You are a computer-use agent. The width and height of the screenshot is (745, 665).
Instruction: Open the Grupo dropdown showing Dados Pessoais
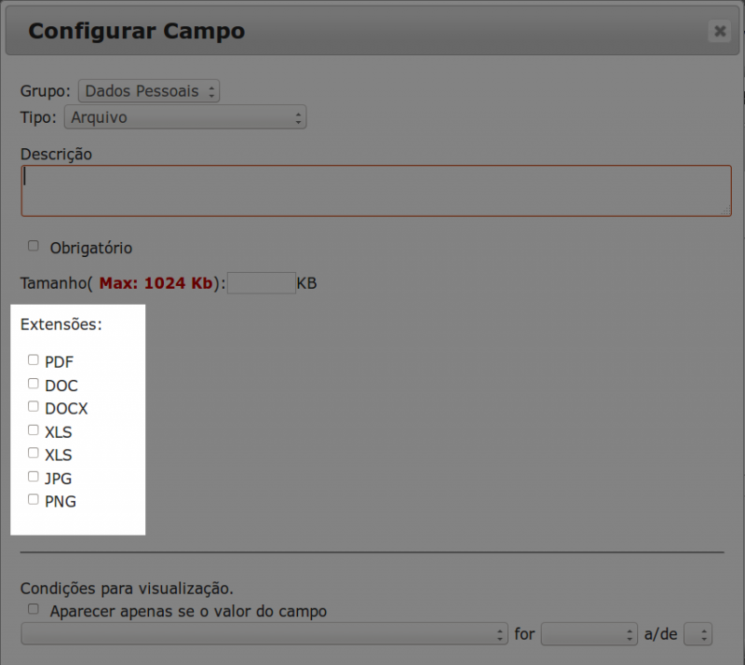[x=147, y=90]
